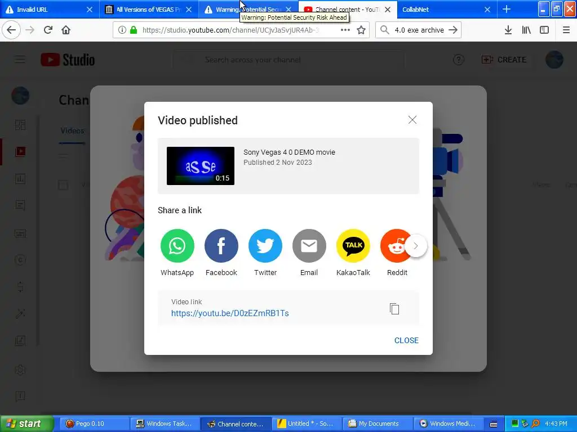Open the browser downloads panel
The height and width of the screenshot is (432, 577).
click(508, 30)
